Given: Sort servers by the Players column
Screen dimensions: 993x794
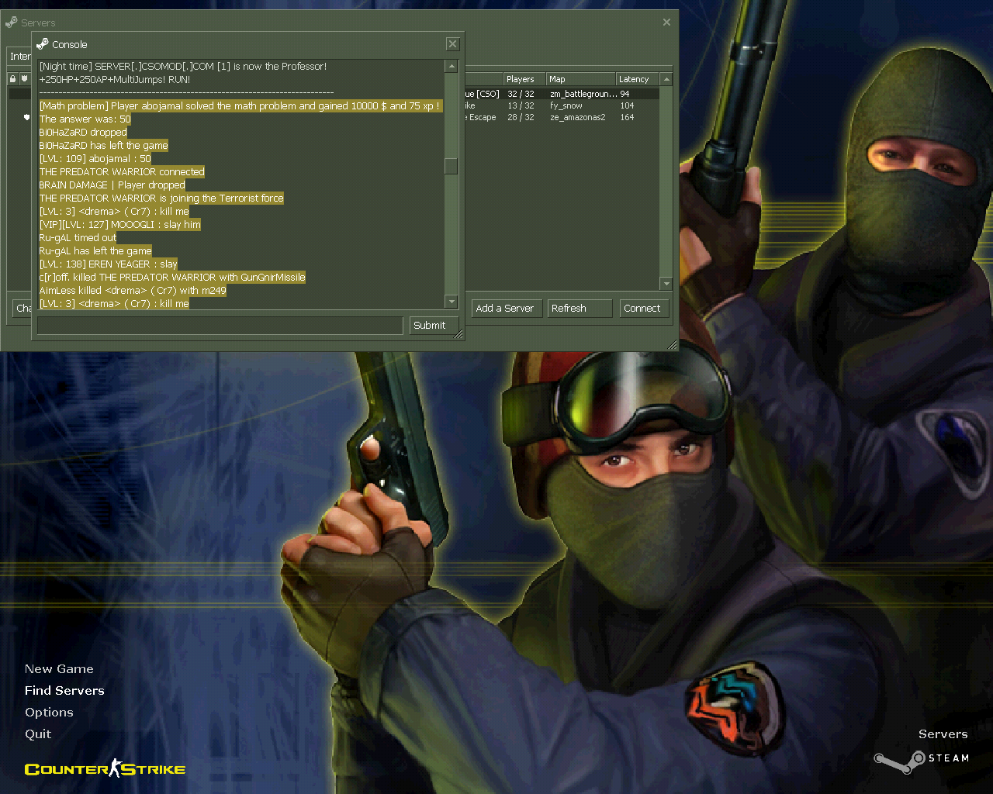Looking at the screenshot, I should tap(523, 79).
